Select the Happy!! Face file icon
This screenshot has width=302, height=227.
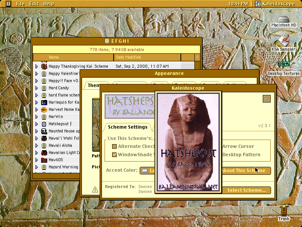pyautogui.click(x=44, y=81)
